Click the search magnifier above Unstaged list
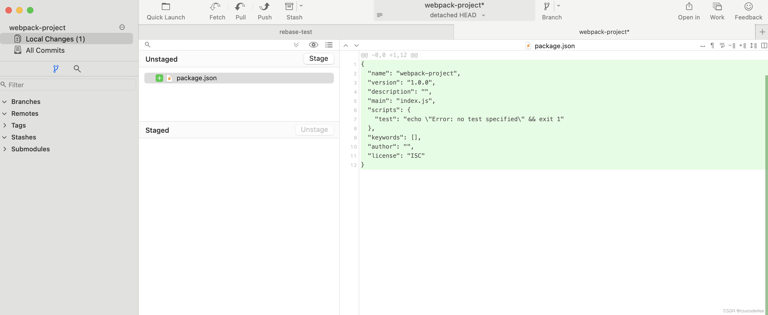 148,45
